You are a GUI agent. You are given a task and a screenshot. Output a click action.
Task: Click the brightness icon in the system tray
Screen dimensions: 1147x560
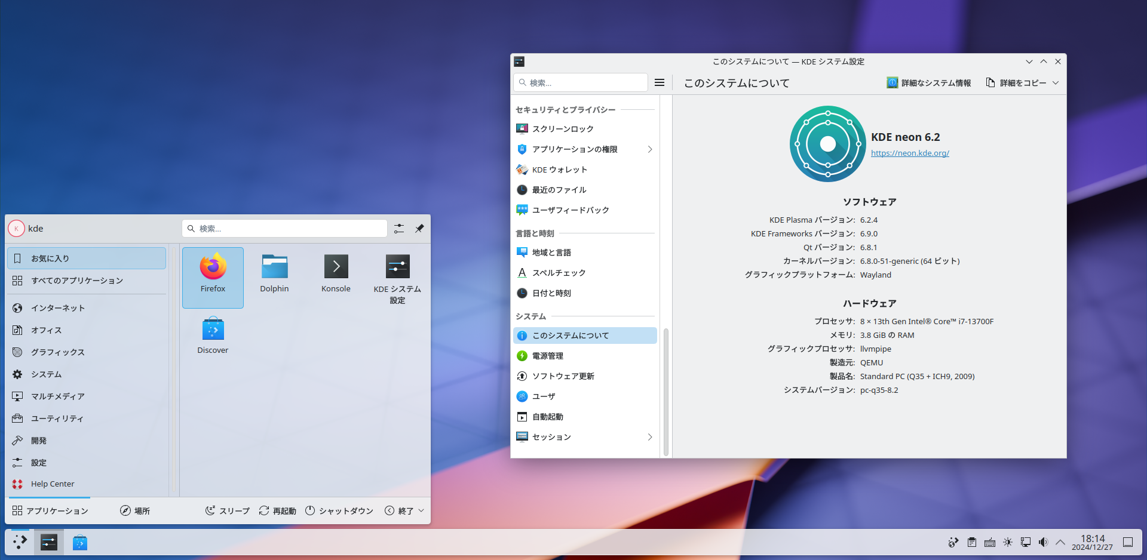[x=1008, y=542]
